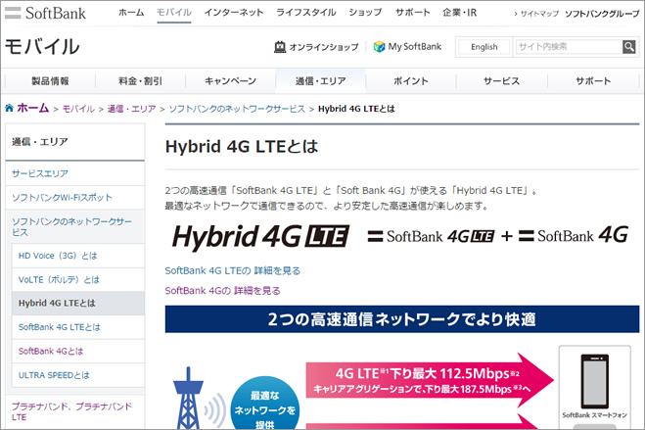Screen dimensions: 645x430
Task: Click the 4G LTE 112.5Mbps arrow graphic
Action: [x=430, y=380]
